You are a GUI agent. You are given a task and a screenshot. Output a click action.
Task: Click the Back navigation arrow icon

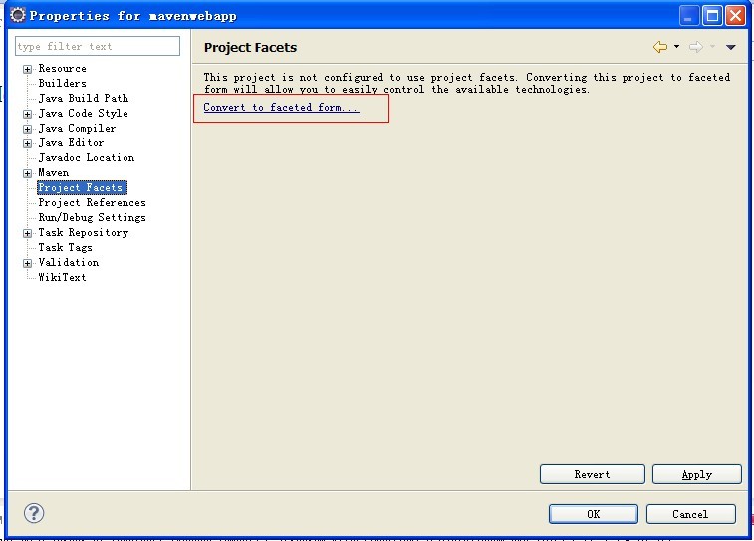coord(660,47)
